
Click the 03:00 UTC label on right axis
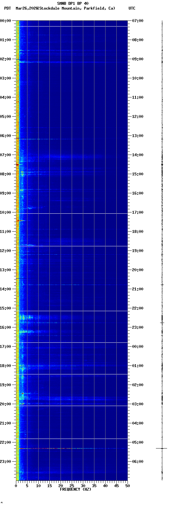(138, 404)
